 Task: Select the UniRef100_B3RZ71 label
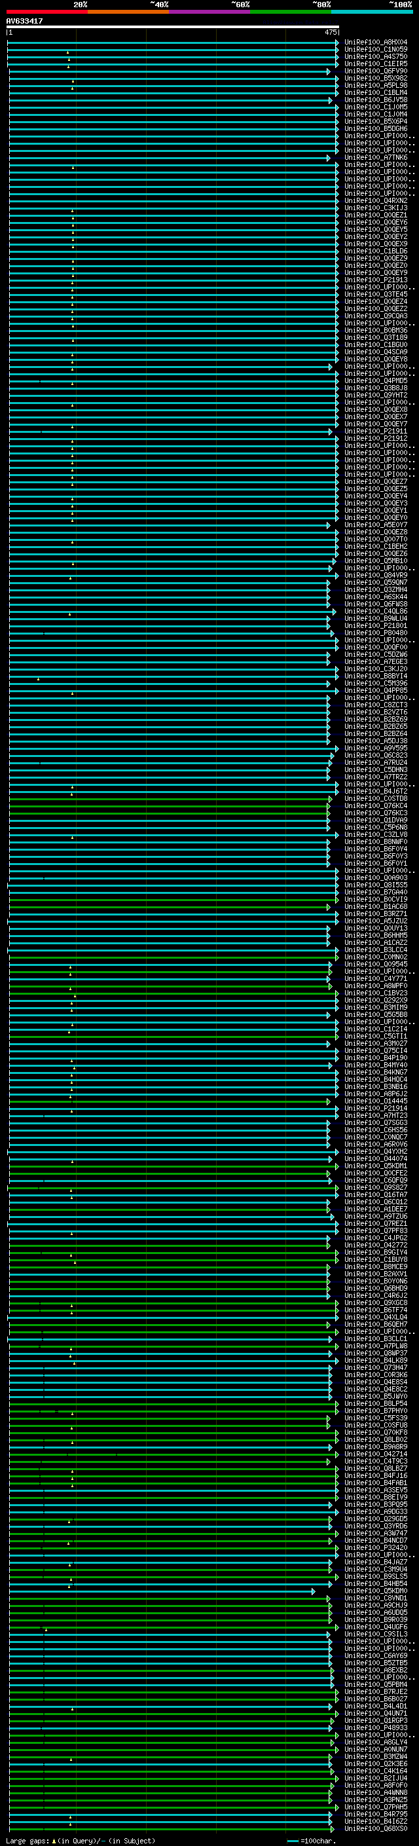coord(376,914)
